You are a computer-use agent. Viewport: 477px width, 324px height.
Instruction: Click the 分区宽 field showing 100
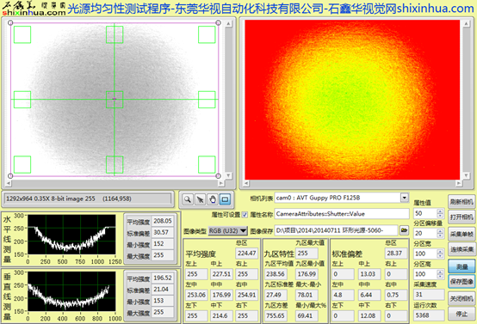click(425, 254)
